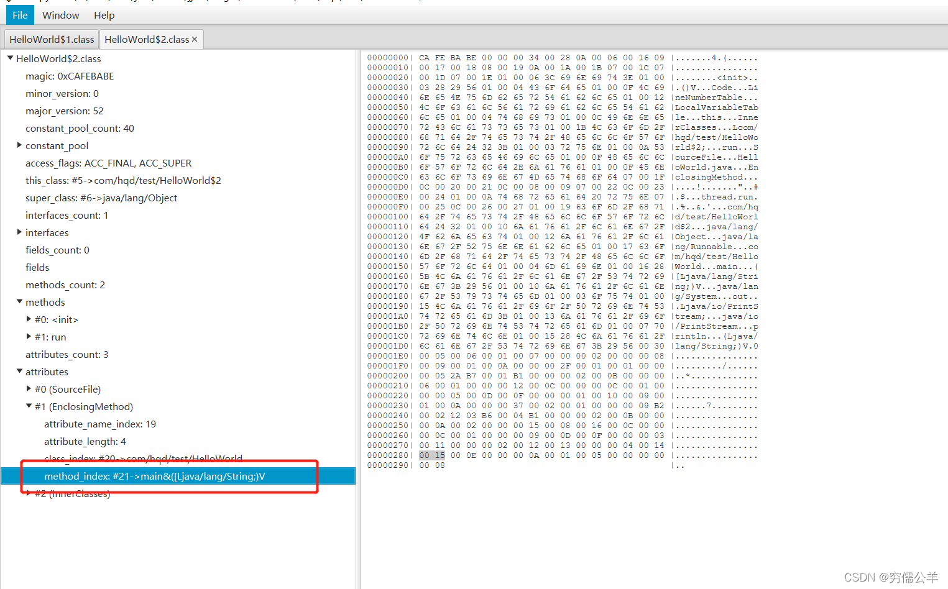
Task: Collapse the attributes node
Action: coord(19,371)
